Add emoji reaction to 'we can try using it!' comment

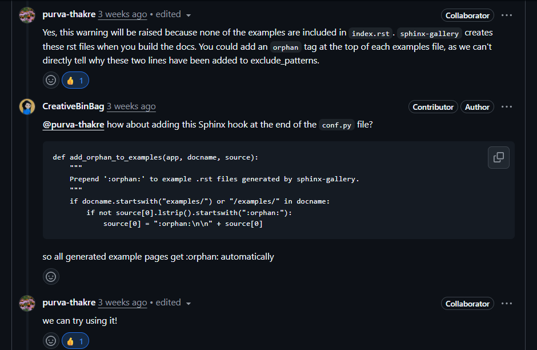click(51, 341)
